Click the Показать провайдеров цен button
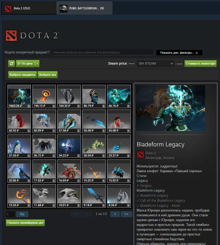 pos(25,223)
